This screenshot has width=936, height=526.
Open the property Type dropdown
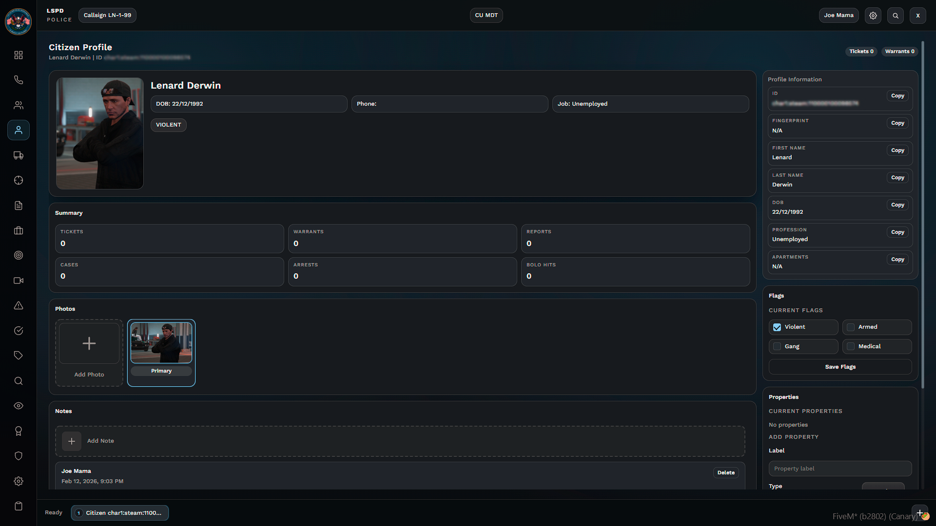click(883, 486)
